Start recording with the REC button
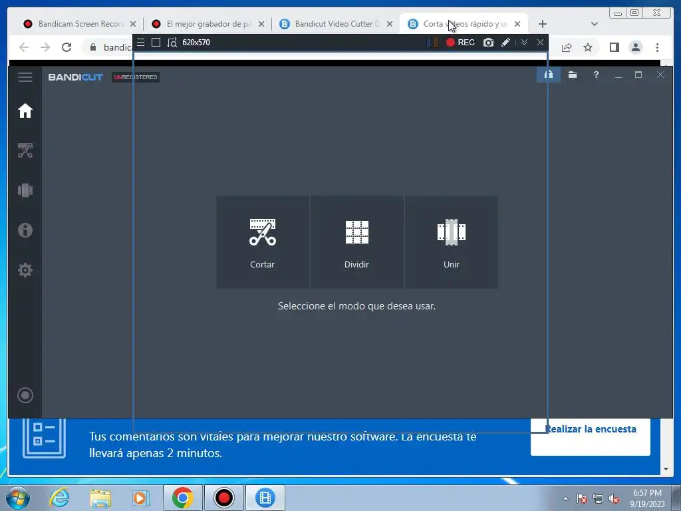 tap(460, 42)
